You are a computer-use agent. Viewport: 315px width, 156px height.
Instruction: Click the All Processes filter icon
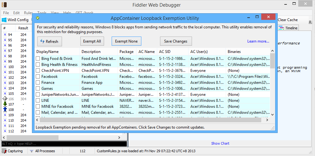click(32, 151)
